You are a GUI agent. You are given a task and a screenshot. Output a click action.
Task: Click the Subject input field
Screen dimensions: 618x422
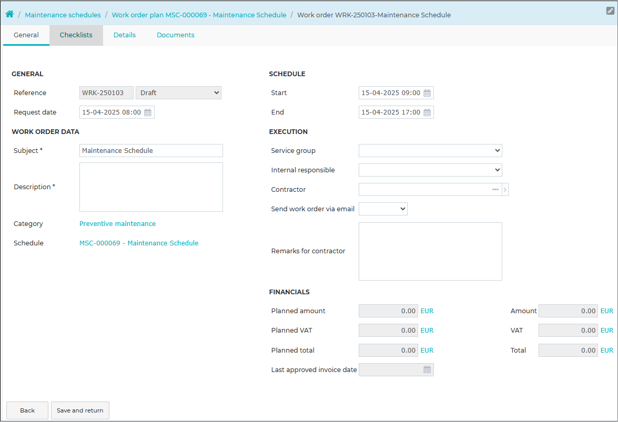click(x=151, y=150)
